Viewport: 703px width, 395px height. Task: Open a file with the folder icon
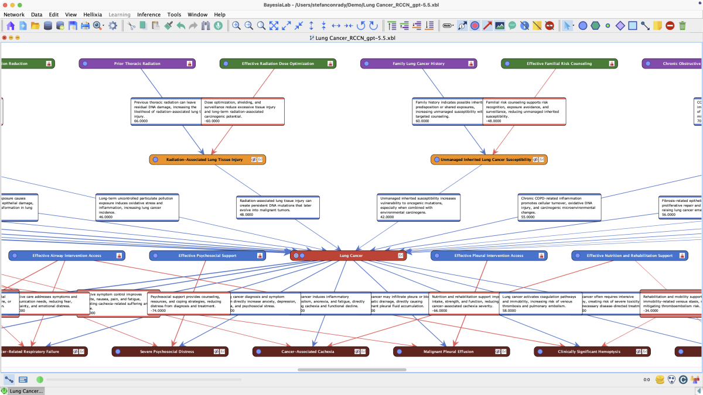[x=35, y=26]
